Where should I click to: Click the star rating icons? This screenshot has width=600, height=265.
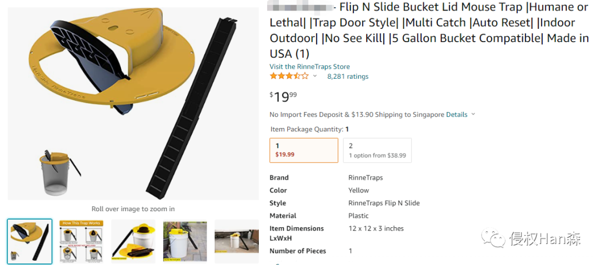pos(289,77)
